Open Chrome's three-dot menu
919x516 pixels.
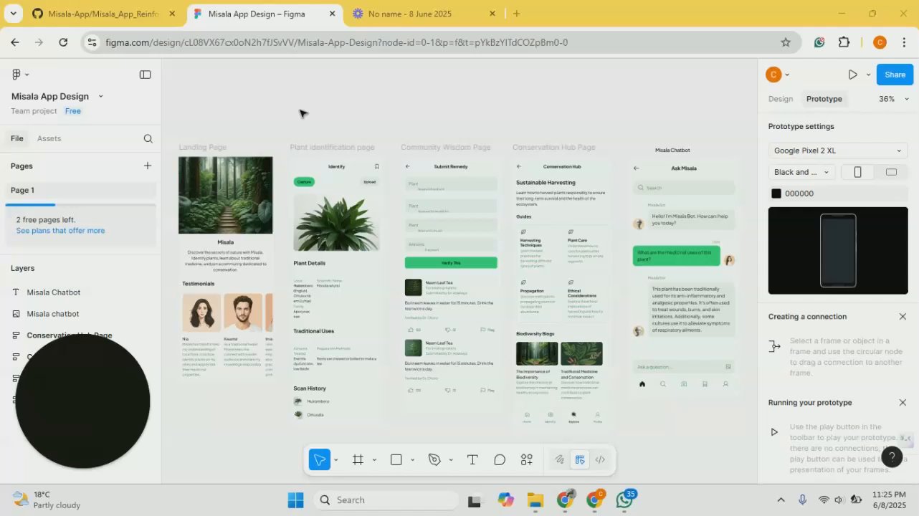pos(904,42)
